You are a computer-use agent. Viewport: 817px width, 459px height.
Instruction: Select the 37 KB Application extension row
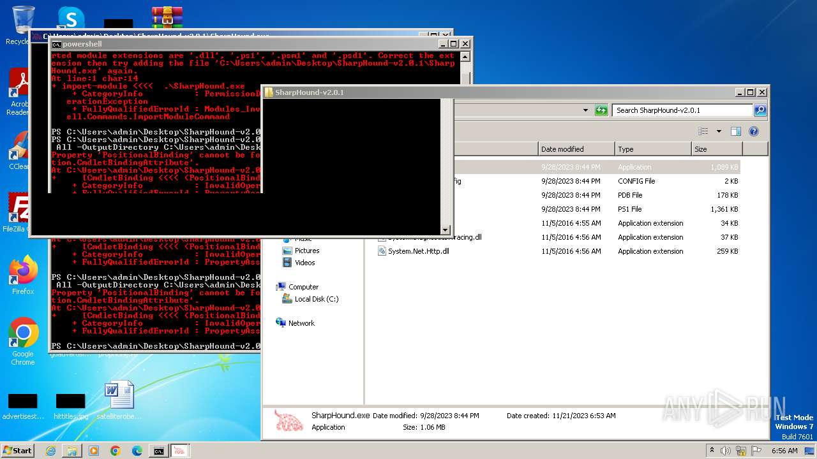559,237
